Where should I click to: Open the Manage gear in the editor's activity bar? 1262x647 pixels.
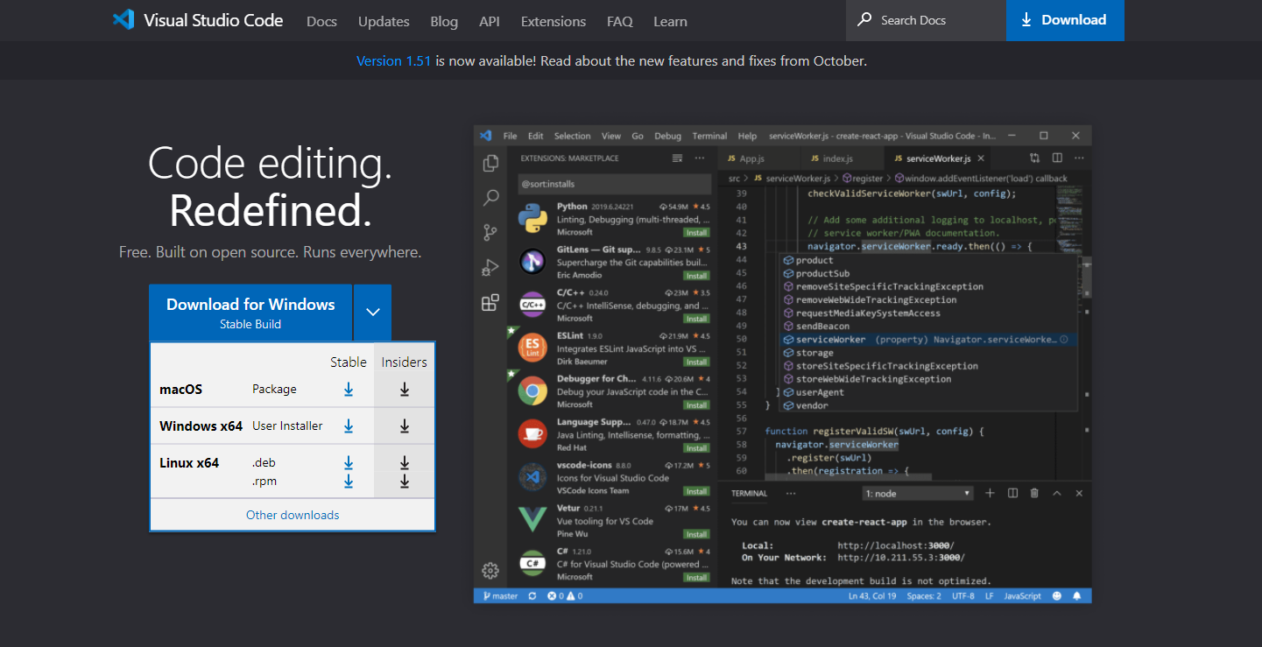click(490, 571)
